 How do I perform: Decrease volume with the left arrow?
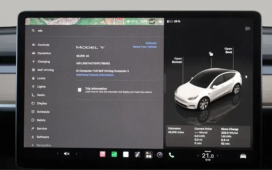pyautogui.click(x=58, y=154)
